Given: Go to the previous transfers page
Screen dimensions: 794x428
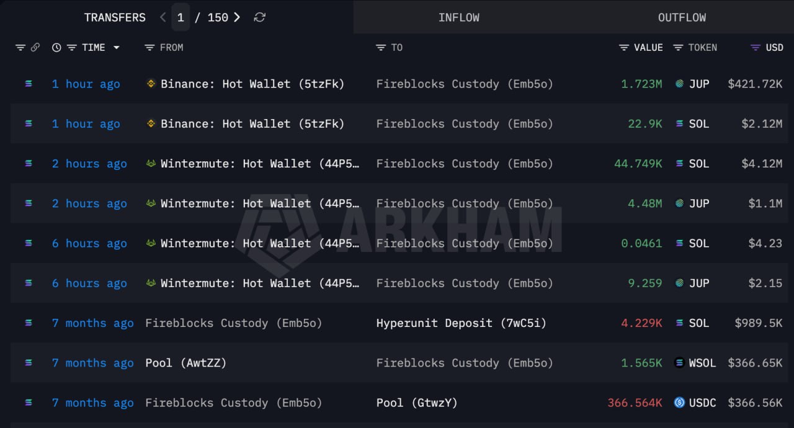Looking at the screenshot, I should tap(163, 17).
